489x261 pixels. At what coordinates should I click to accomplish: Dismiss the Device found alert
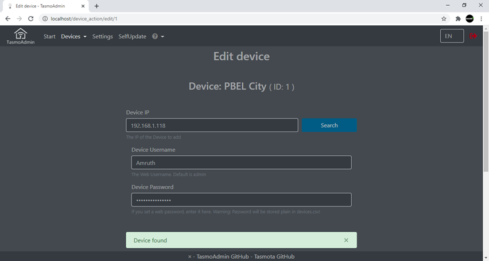(x=346, y=240)
